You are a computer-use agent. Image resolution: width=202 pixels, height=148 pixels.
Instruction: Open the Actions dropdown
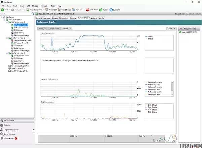point(66,29)
